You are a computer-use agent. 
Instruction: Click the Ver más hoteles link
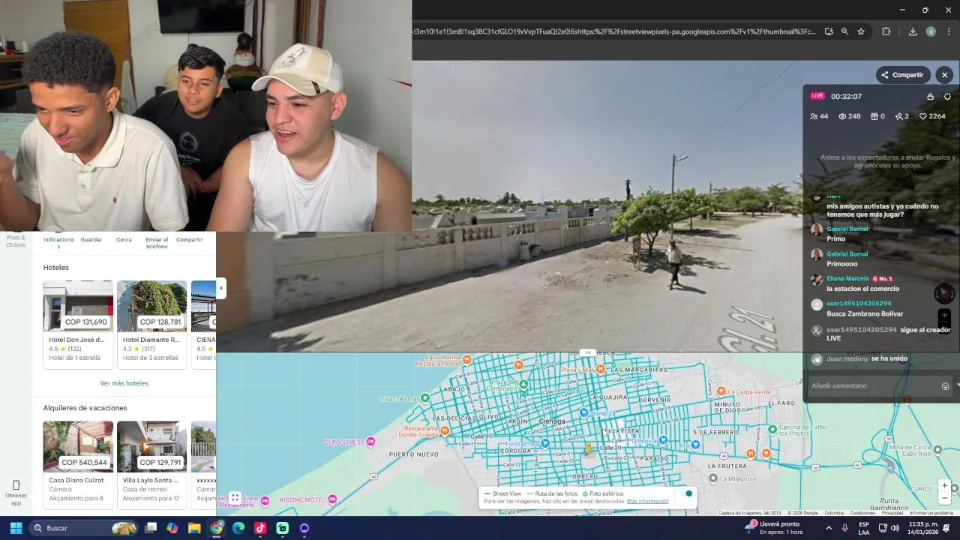pos(124,383)
